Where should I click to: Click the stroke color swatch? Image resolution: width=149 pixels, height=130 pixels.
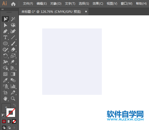click(x=11, y=113)
